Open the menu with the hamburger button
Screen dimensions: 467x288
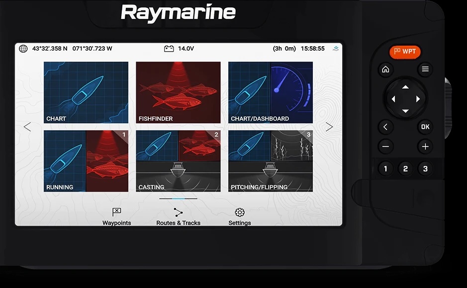(425, 70)
